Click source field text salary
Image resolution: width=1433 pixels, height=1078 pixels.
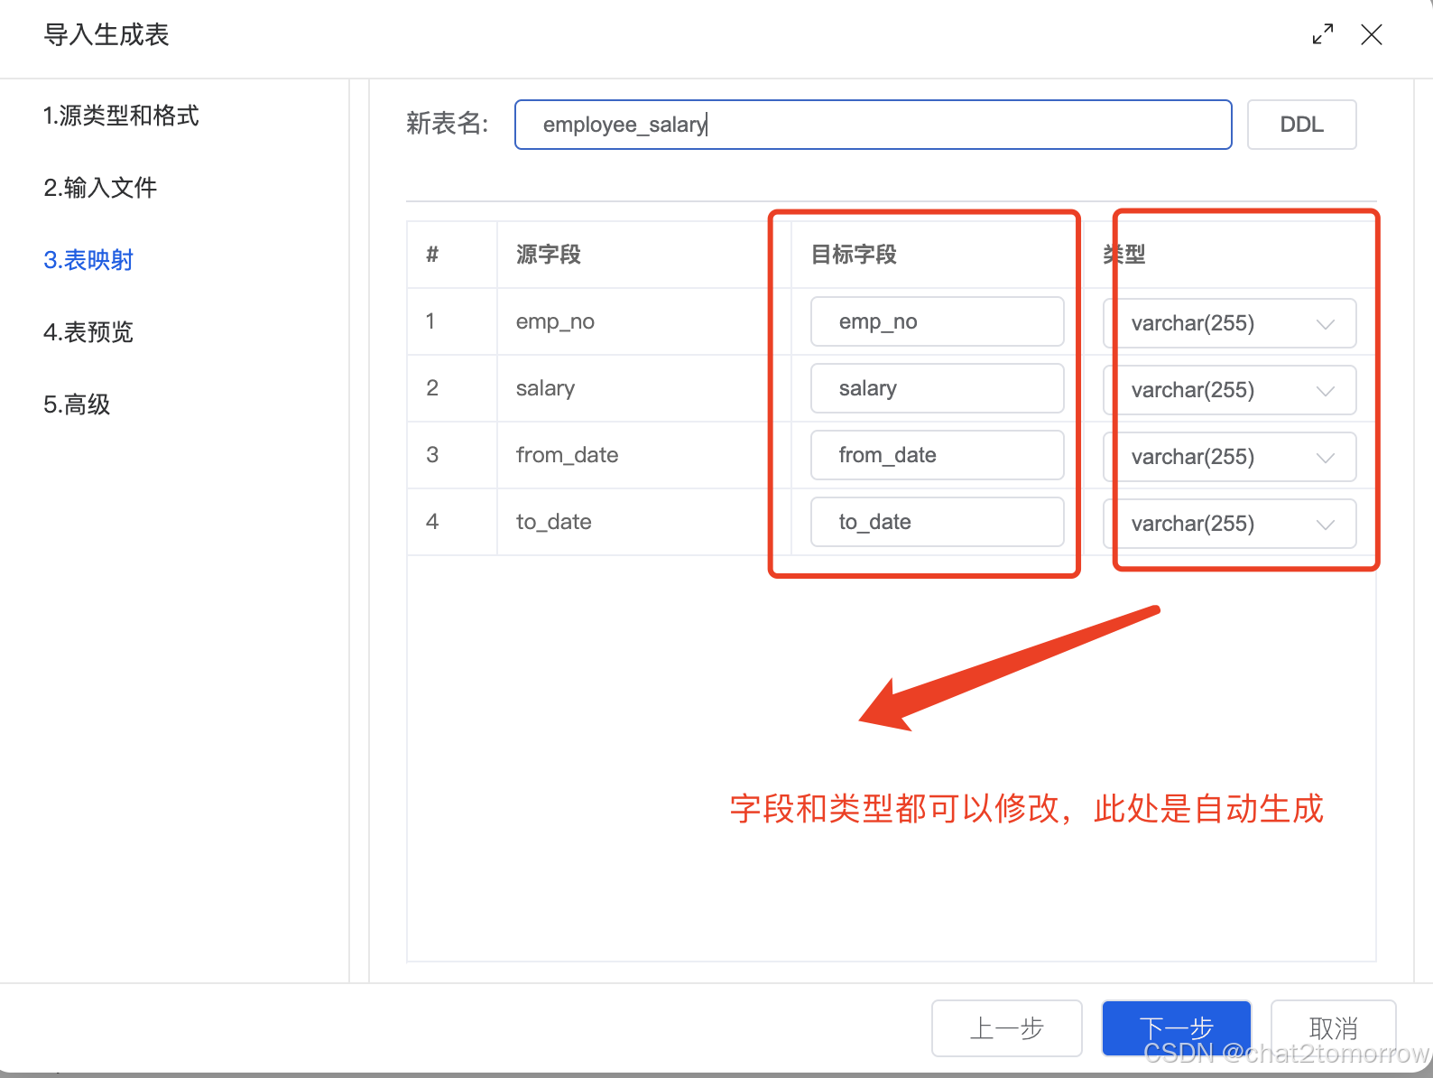pyautogui.click(x=545, y=388)
